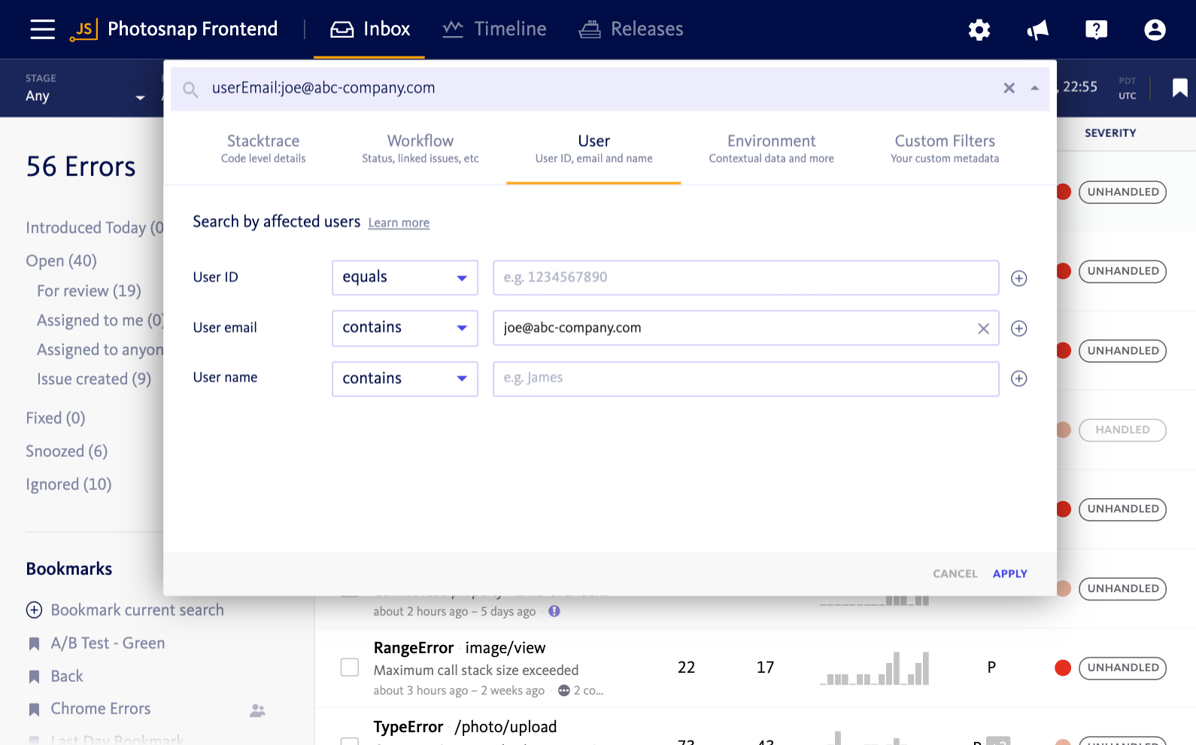Open User name operator dropdown
The image size is (1196, 745).
pos(405,379)
